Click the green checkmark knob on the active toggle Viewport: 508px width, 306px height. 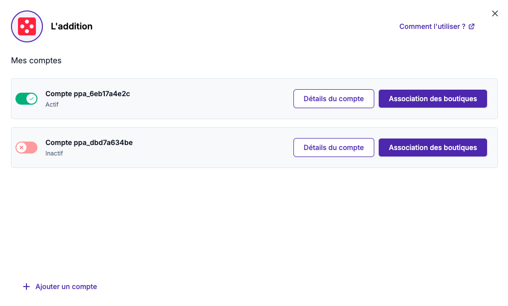pyautogui.click(x=32, y=99)
